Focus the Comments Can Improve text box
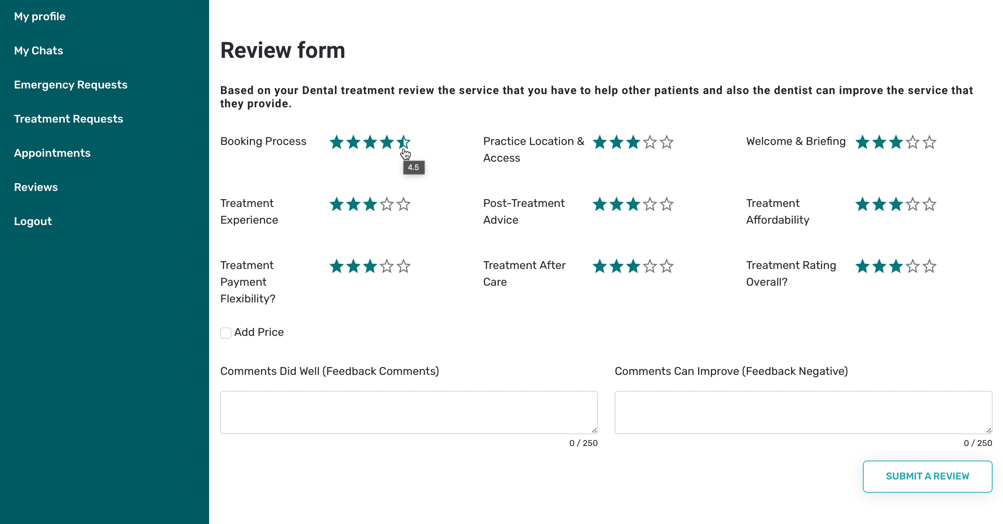 (803, 412)
